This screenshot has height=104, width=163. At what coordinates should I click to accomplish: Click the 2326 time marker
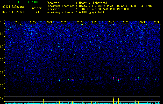pos(95,22)
